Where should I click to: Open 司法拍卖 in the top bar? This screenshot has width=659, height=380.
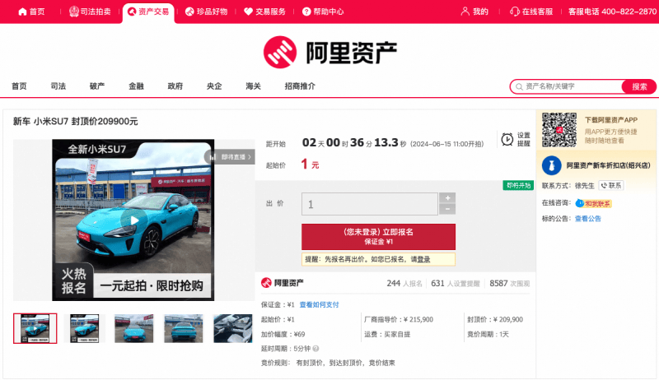[90, 12]
